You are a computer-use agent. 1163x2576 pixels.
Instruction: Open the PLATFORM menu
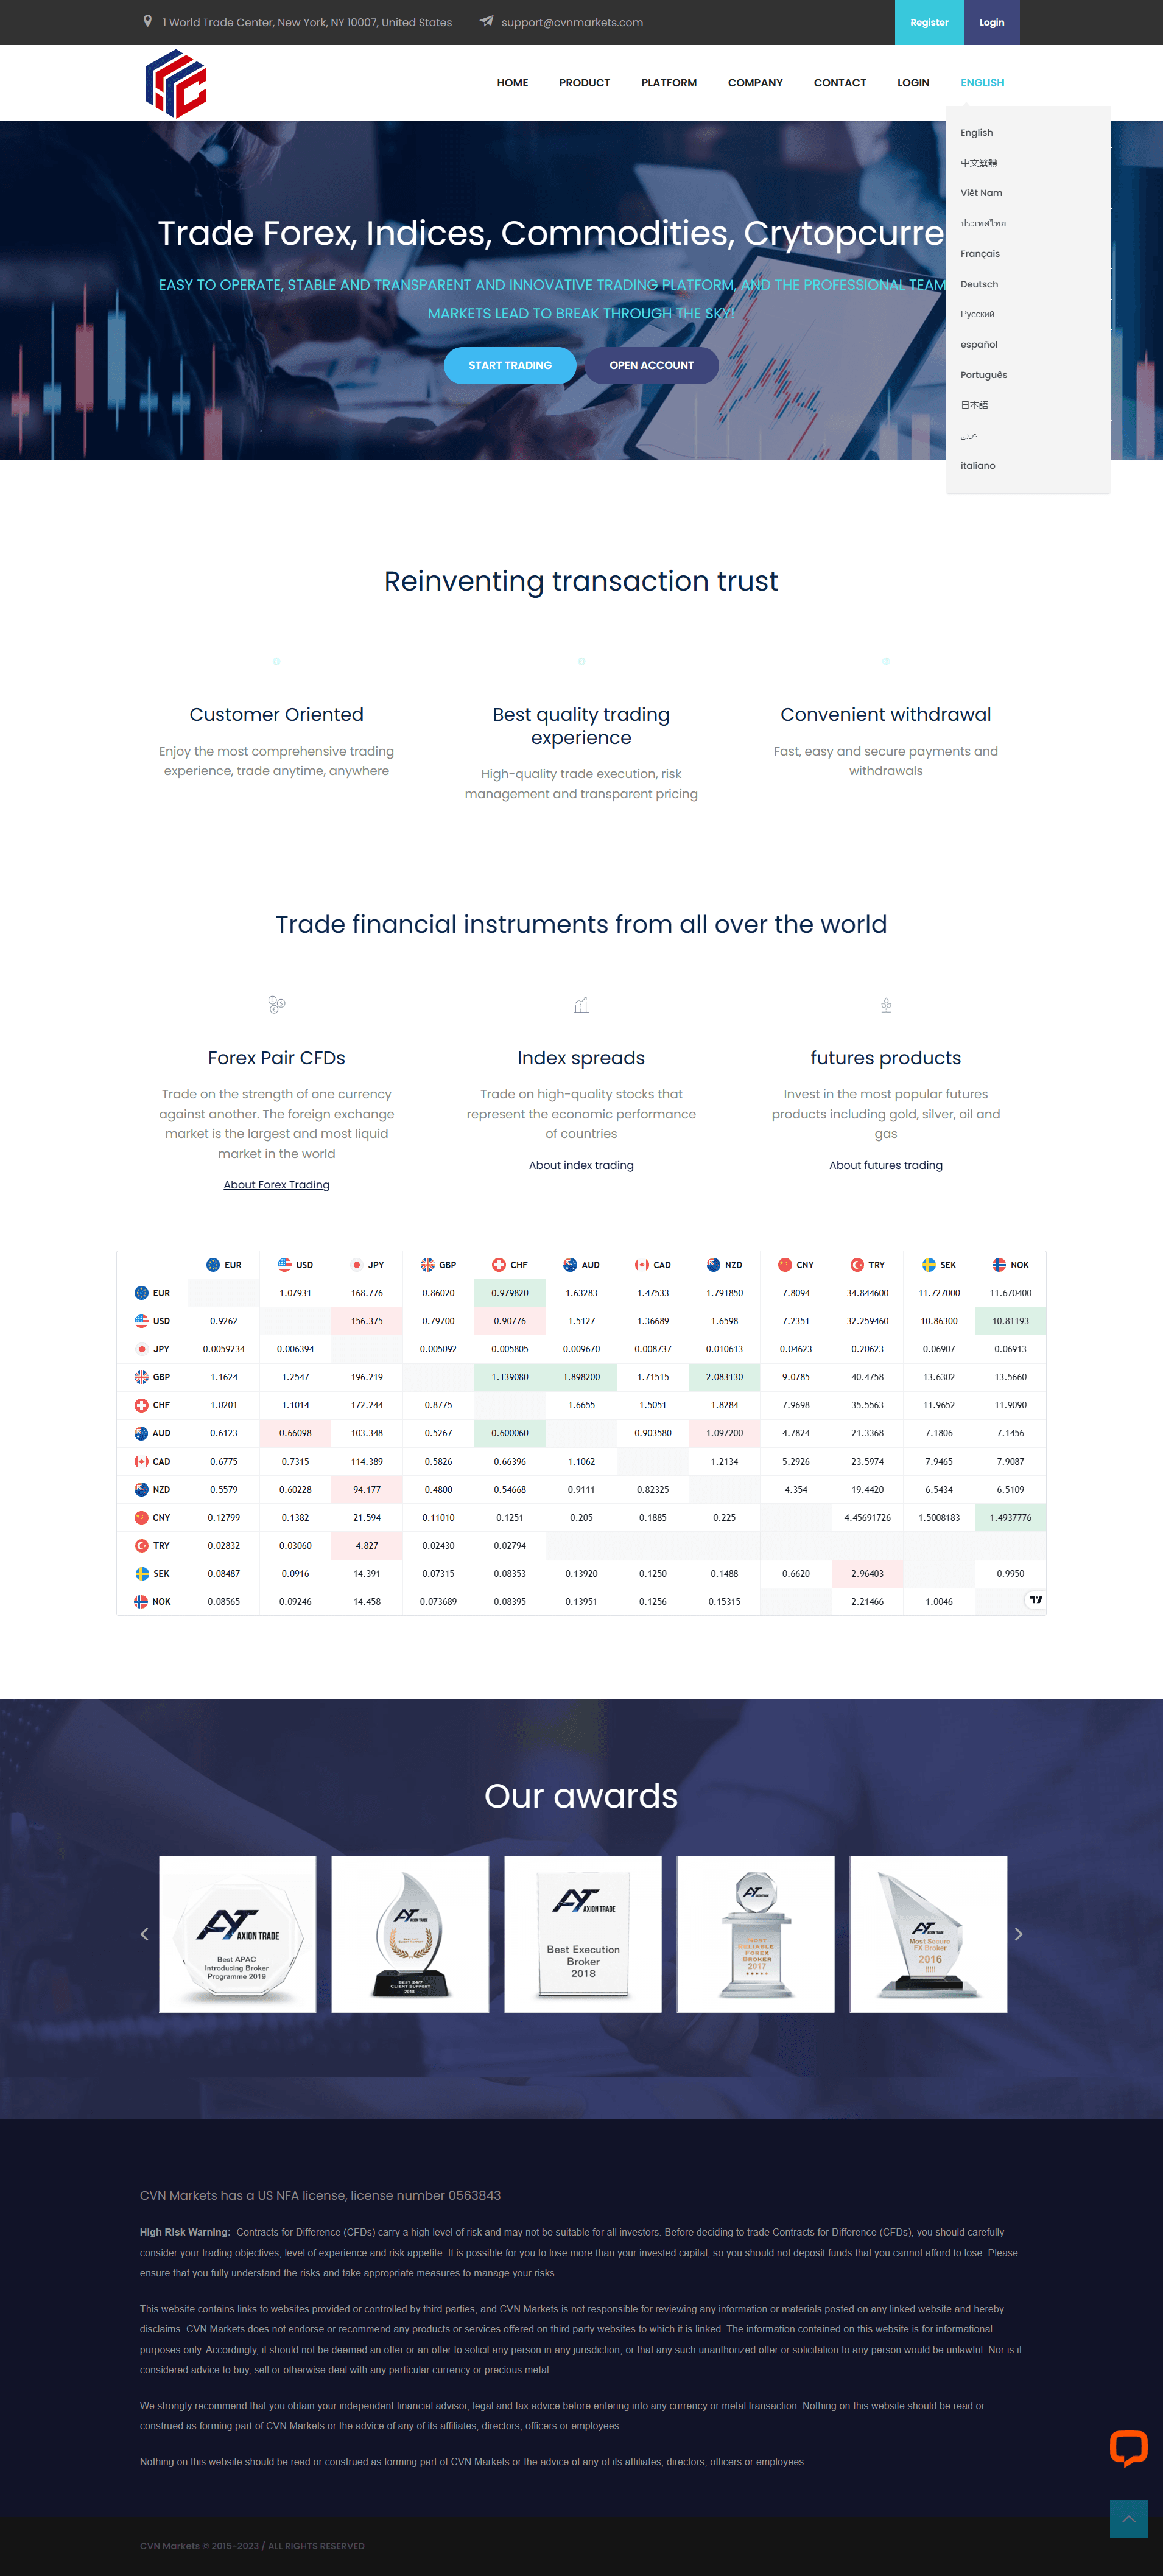669,83
